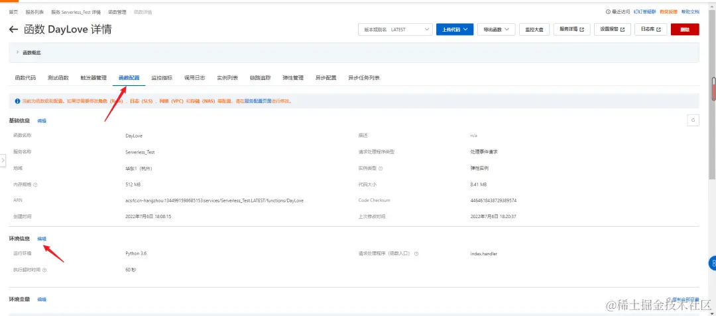Viewport: 716px width, 316px height.
Task: Open the 钉钉答疑群 link
Action: pyautogui.click(x=644, y=12)
